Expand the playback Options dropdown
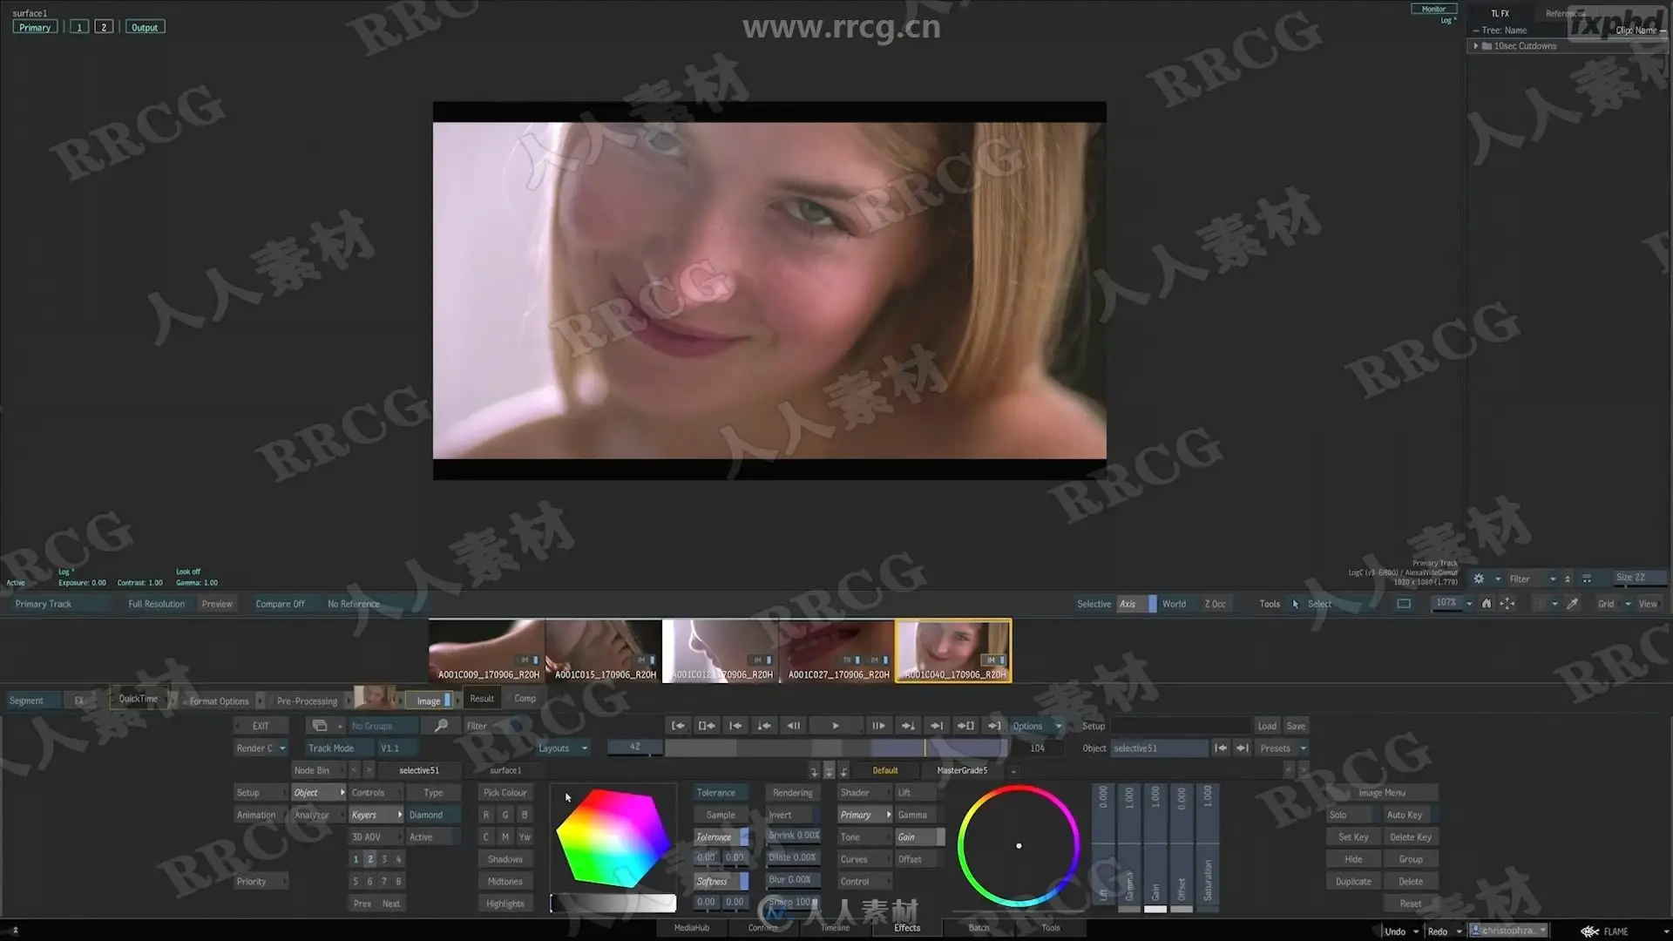Screen dimensions: 1673x941 click(1037, 726)
